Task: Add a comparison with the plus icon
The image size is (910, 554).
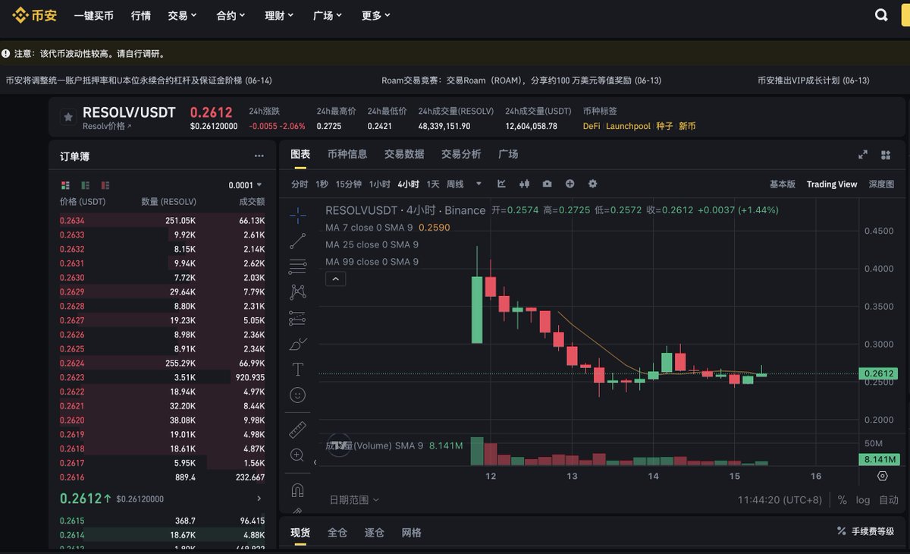Action: pyautogui.click(x=570, y=184)
